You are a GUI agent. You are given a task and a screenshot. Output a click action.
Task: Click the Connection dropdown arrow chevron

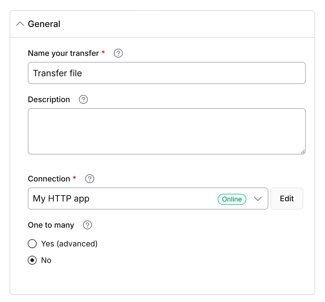(x=258, y=199)
